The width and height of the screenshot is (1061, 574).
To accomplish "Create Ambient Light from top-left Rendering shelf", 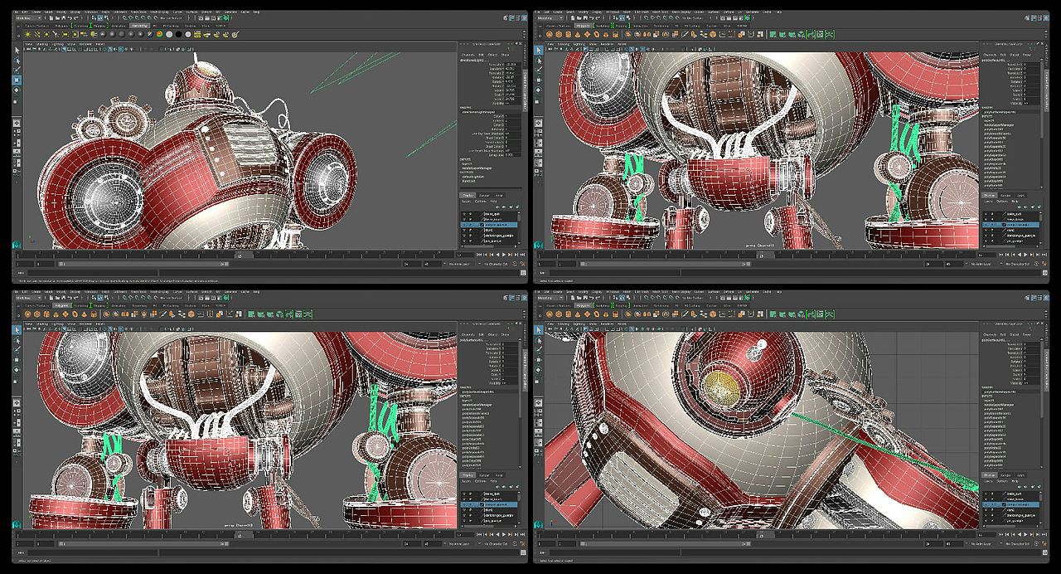I will click(x=27, y=34).
